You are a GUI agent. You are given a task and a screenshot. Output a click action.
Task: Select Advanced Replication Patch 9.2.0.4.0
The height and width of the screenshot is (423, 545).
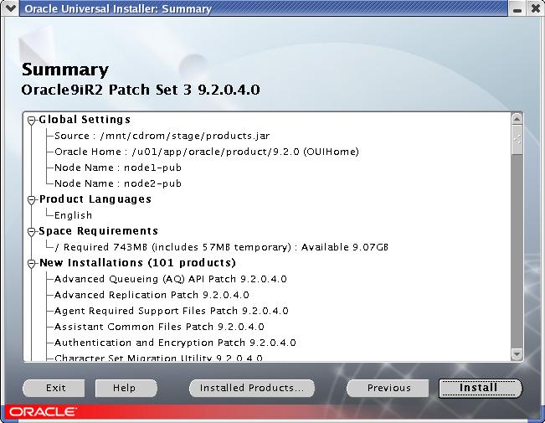151,295
